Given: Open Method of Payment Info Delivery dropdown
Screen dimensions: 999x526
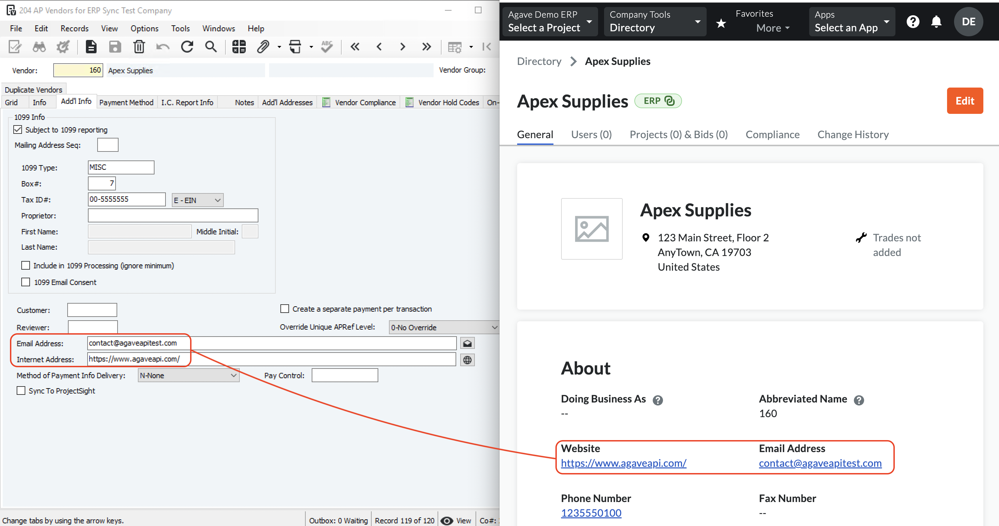Looking at the screenshot, I should click(x=188, y=376).
